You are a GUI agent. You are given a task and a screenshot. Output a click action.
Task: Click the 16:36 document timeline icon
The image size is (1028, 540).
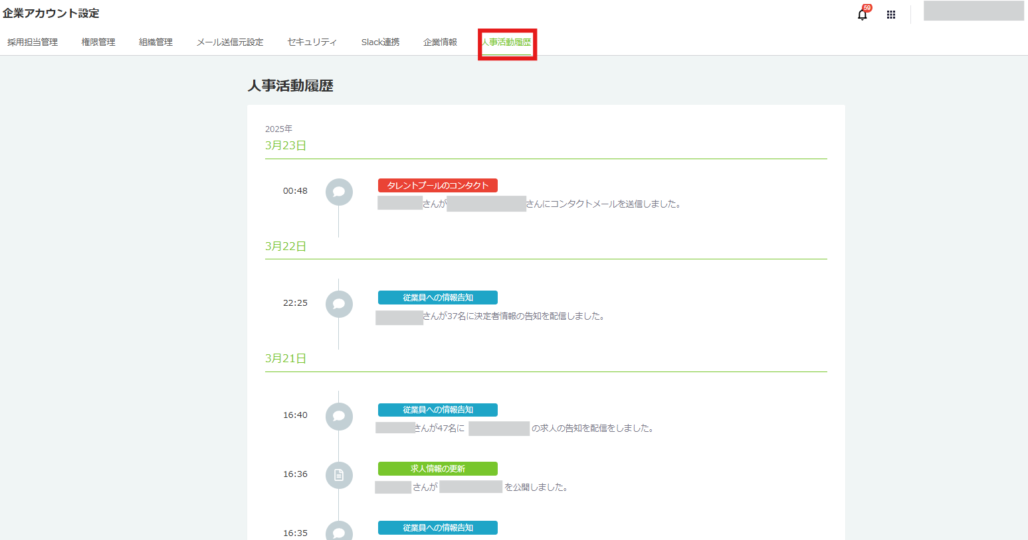pyautogui.click(x=339, y=475)
